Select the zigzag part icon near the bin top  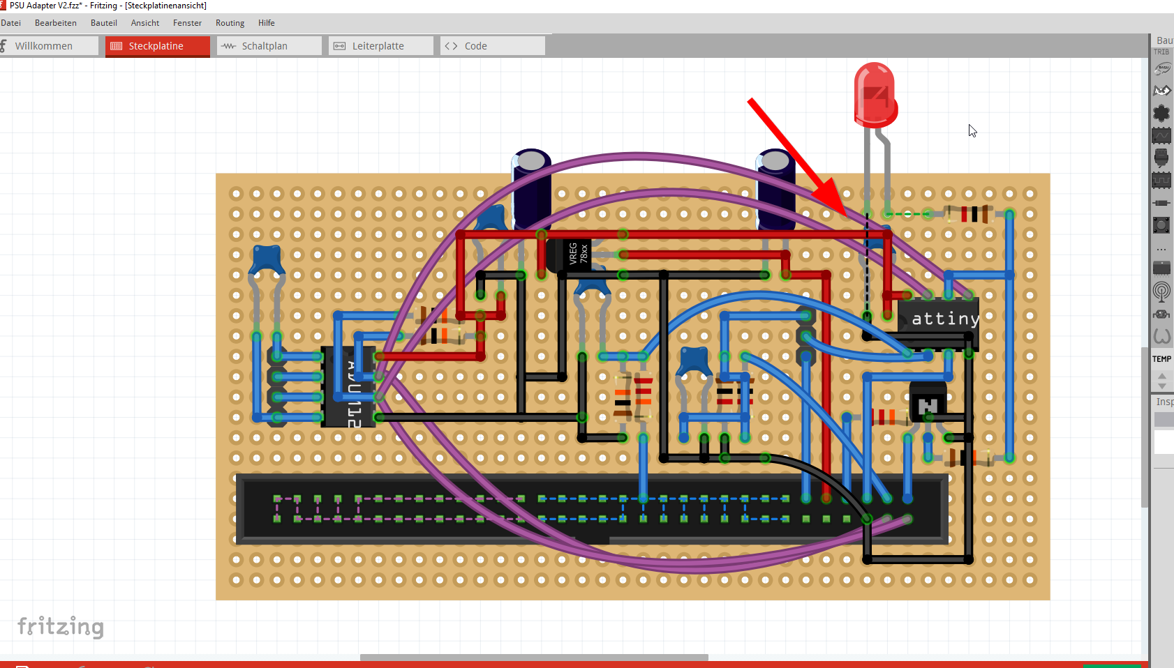1163,91
